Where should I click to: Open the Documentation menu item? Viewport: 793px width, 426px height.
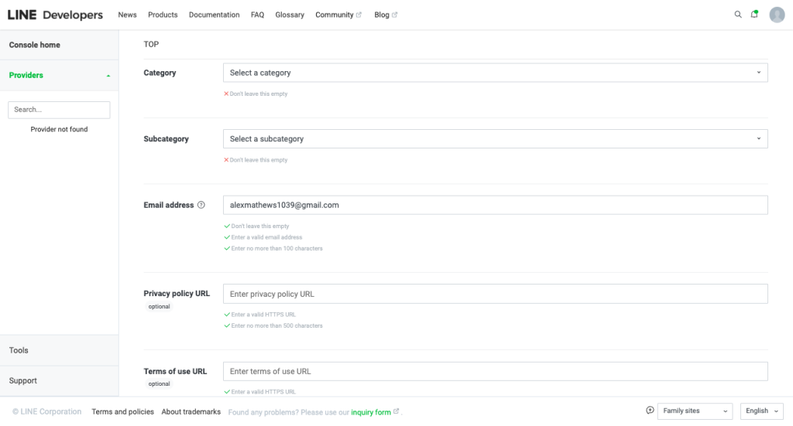214,15
